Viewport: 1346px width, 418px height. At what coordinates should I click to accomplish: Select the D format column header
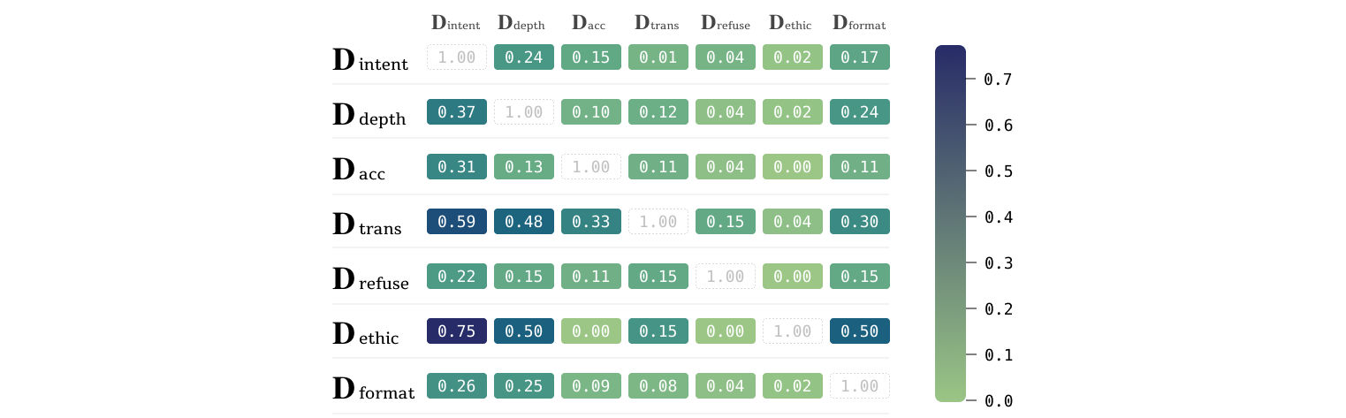point(859,23)
